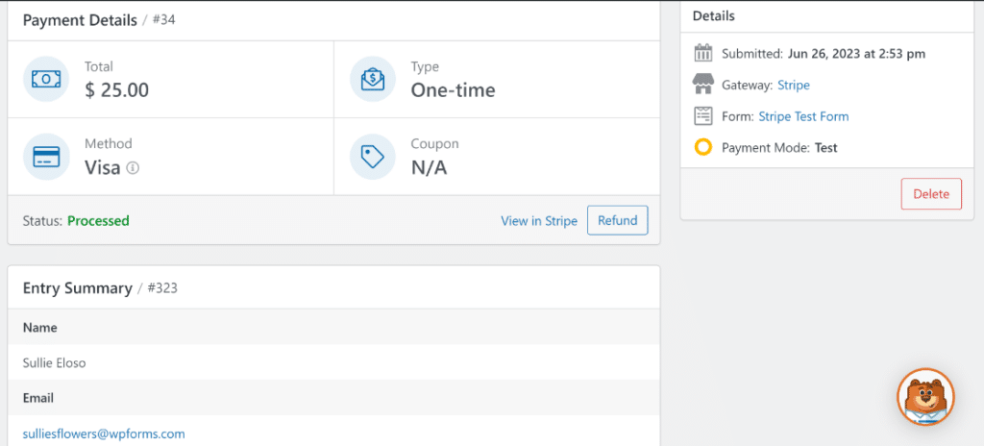Click the Gateway storefront icon
Screen dimensions: 984x446
(703, 85)
